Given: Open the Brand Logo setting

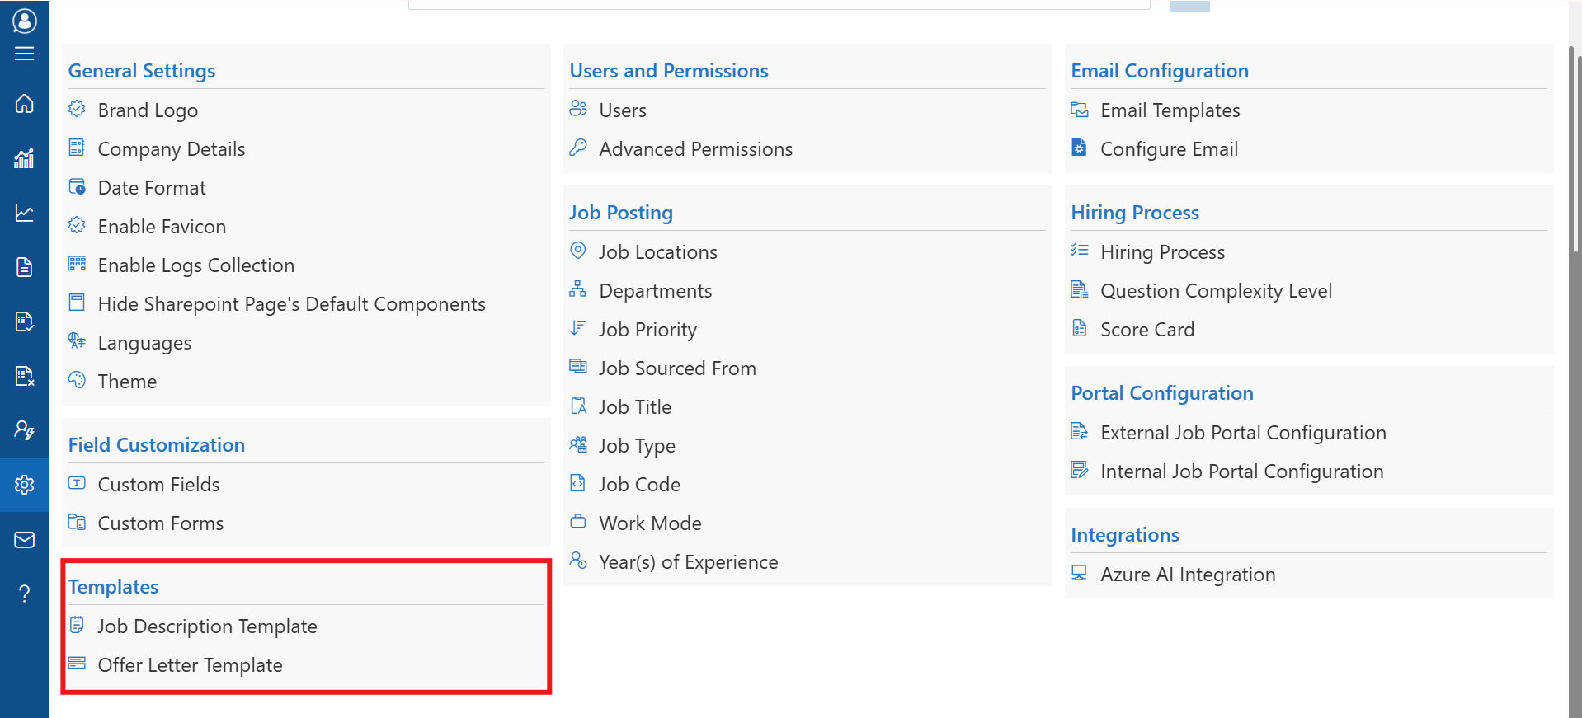Looking at the screenshot, I should tap(148, 110).
